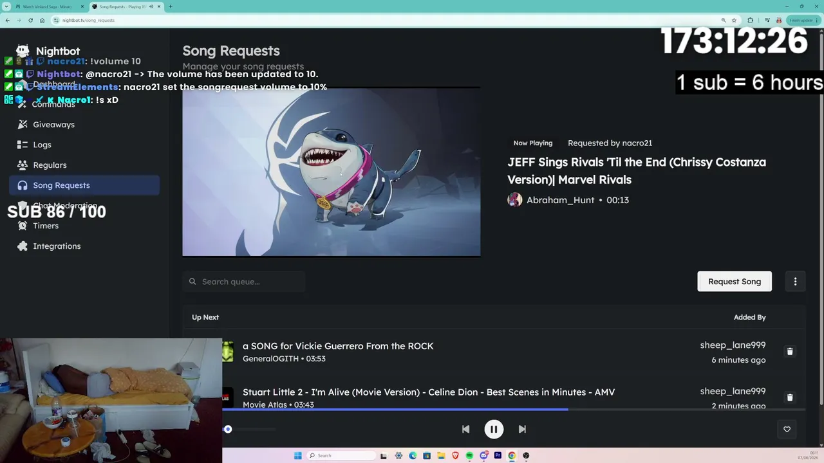Delete the Vickie Guerrero song from queue
This screenshot has height=463, width=824.
point(790,351)
